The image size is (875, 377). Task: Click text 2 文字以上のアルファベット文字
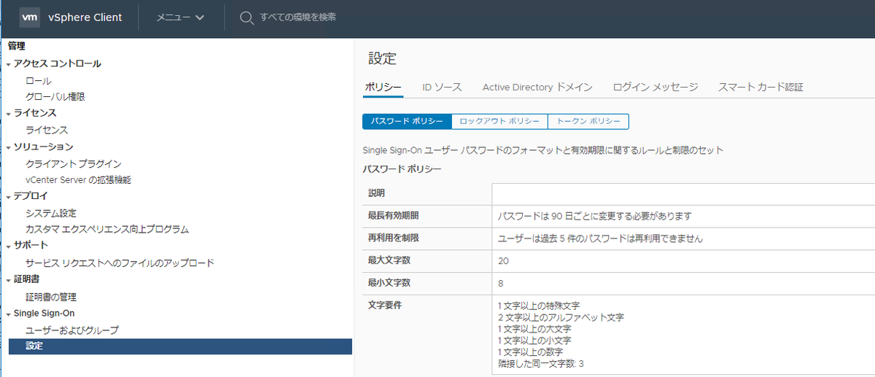[x=561, y=317]
